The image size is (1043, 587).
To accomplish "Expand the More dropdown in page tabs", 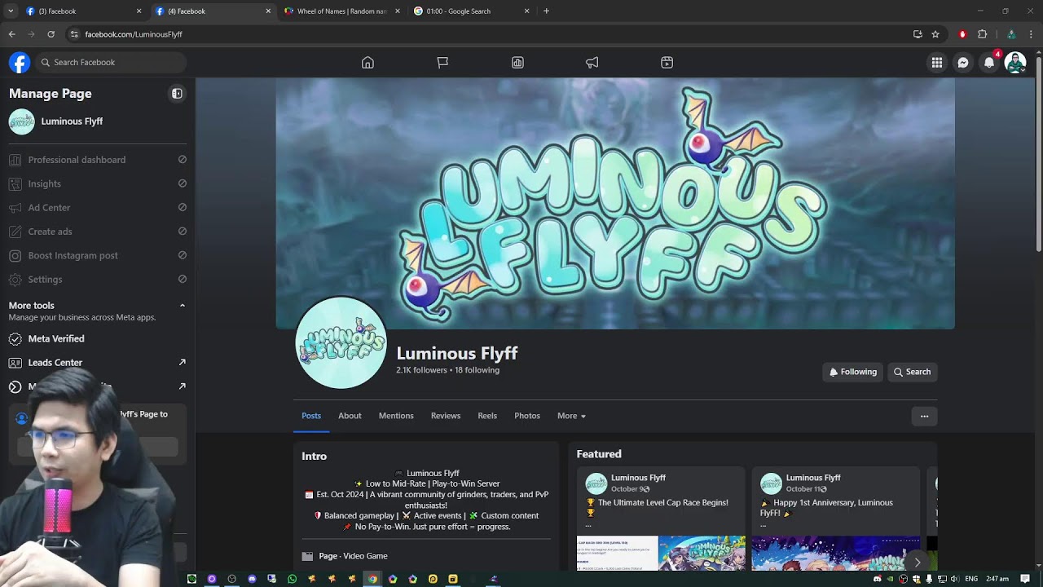I will click(x=571, y=416).
